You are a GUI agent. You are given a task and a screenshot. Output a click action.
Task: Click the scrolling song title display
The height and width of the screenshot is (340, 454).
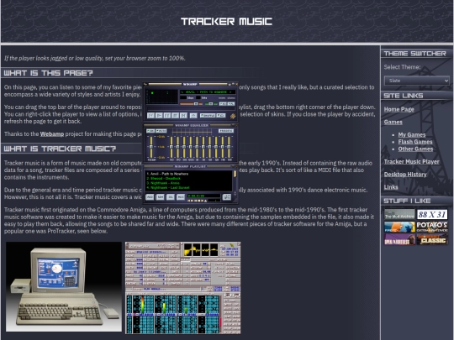208,92
